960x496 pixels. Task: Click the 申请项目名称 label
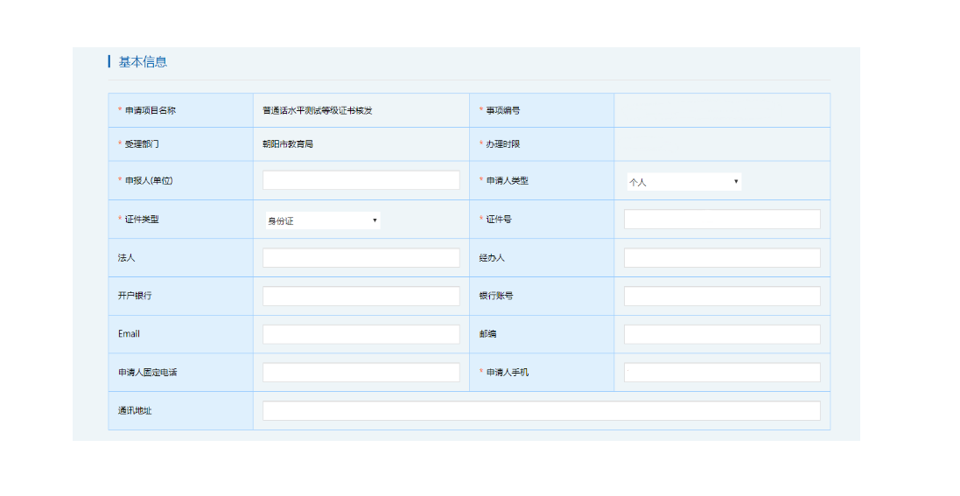[x=150, y=111]
